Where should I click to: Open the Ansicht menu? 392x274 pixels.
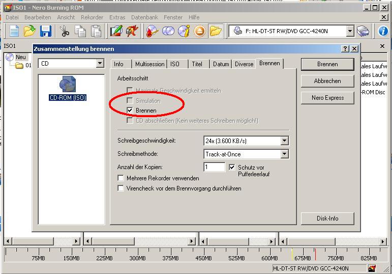coord(66,17)
